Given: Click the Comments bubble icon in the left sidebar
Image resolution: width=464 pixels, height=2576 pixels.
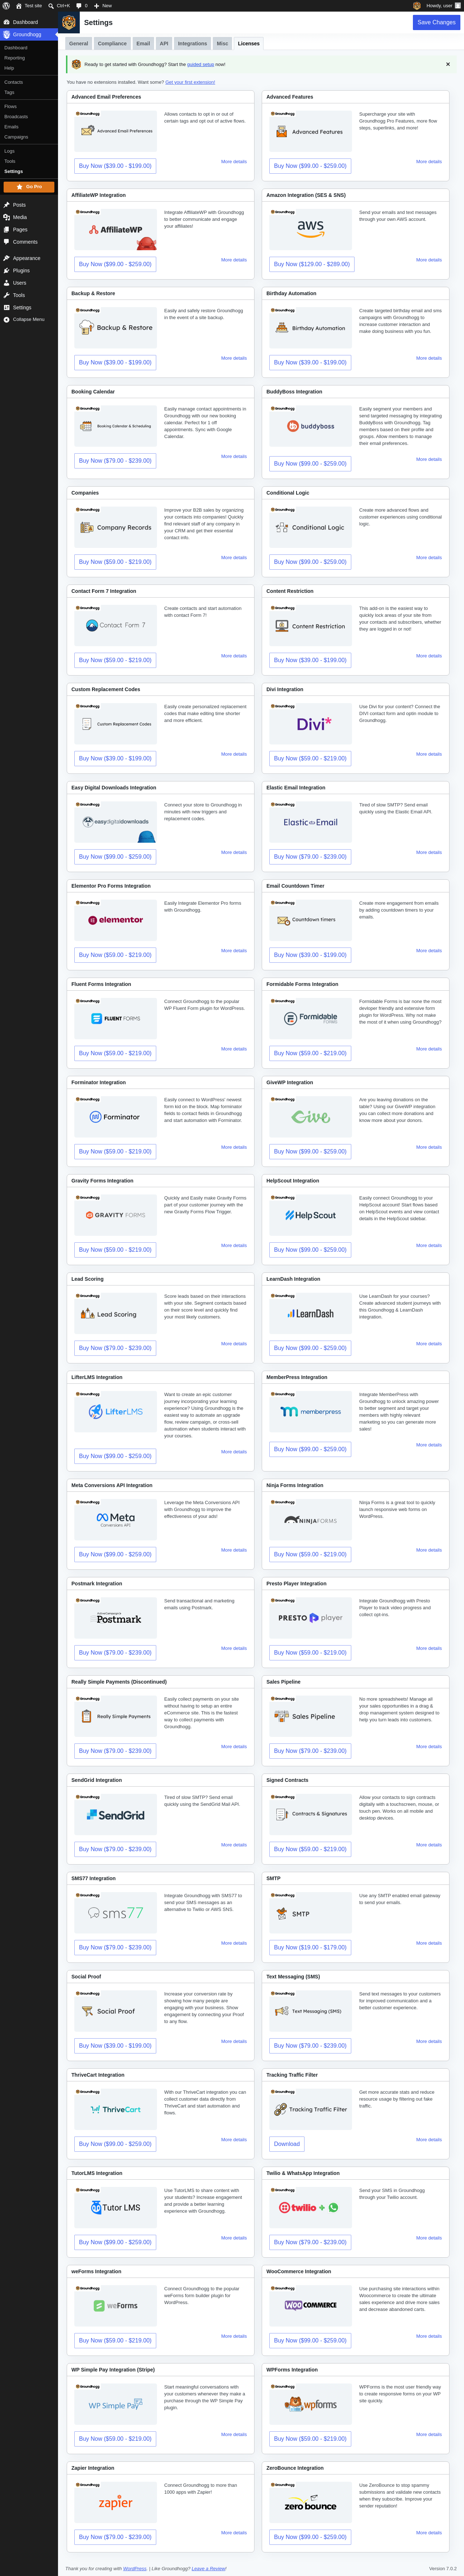Looking at the screenshot, I should click(x=7, y=242).
